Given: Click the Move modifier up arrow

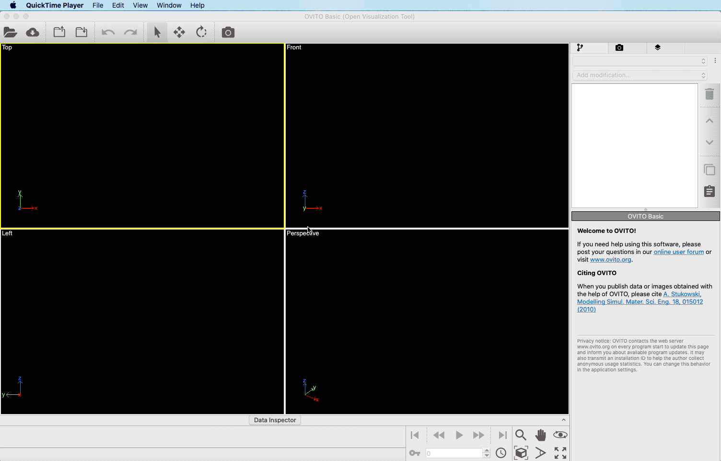Looking at the screenshot, I should pyautogui.click(x=709, y=121).
